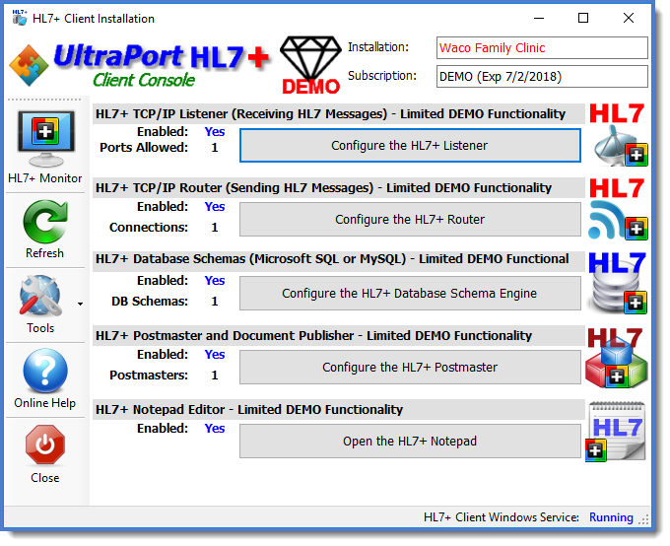Viewport: 670px width, 546px height.
Task: Configure the HL7+ Postmaster button
Action: coord(410,368)
